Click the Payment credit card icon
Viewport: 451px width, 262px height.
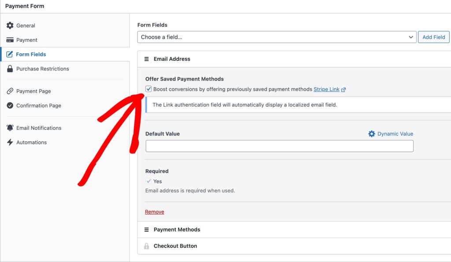[x=10, y=40]
